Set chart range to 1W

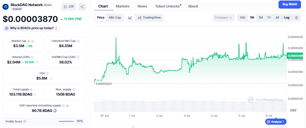click(x=252, y=17)
